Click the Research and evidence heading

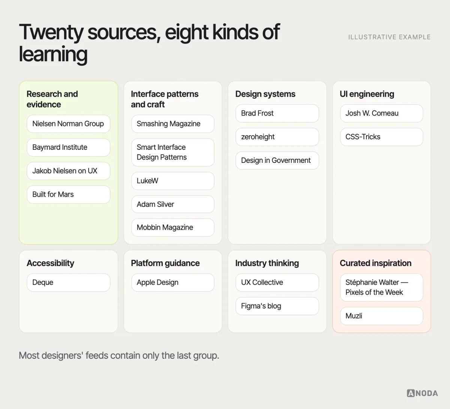click(x=52, y=99)
